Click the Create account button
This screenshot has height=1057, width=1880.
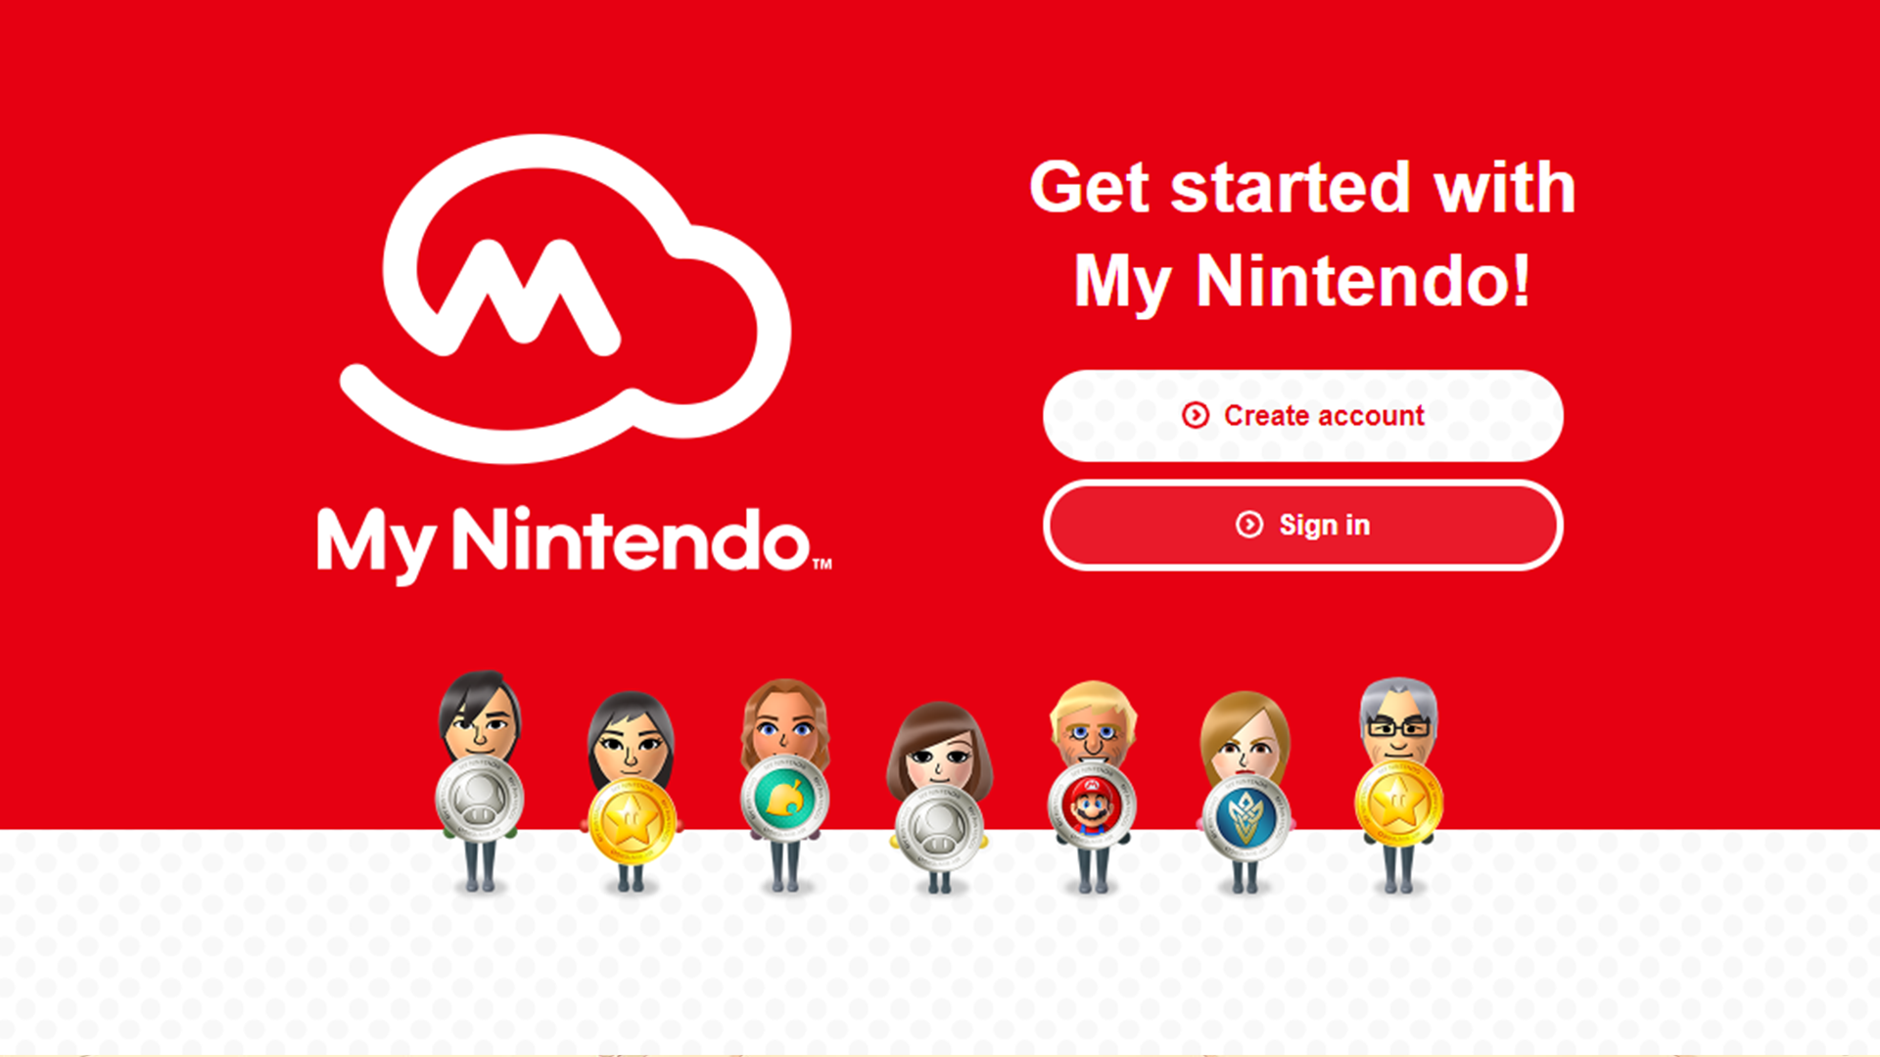point(1302,416)
